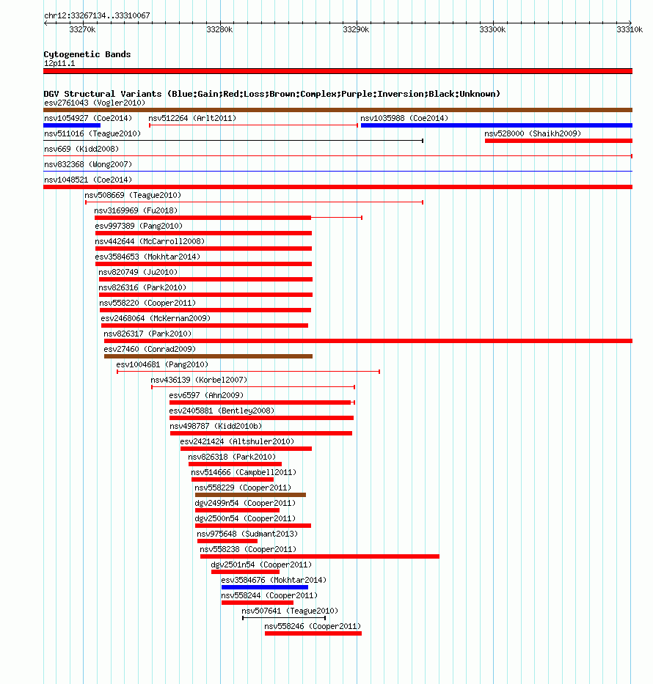653x684 pixels.
Task: Open esv2468064 (McKernan2009) variant label
Action: [x=156, y=318]
